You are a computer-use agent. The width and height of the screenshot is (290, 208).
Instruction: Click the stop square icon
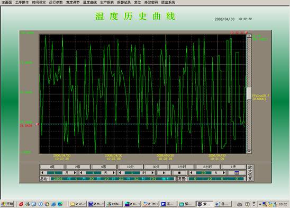(179, 173)
